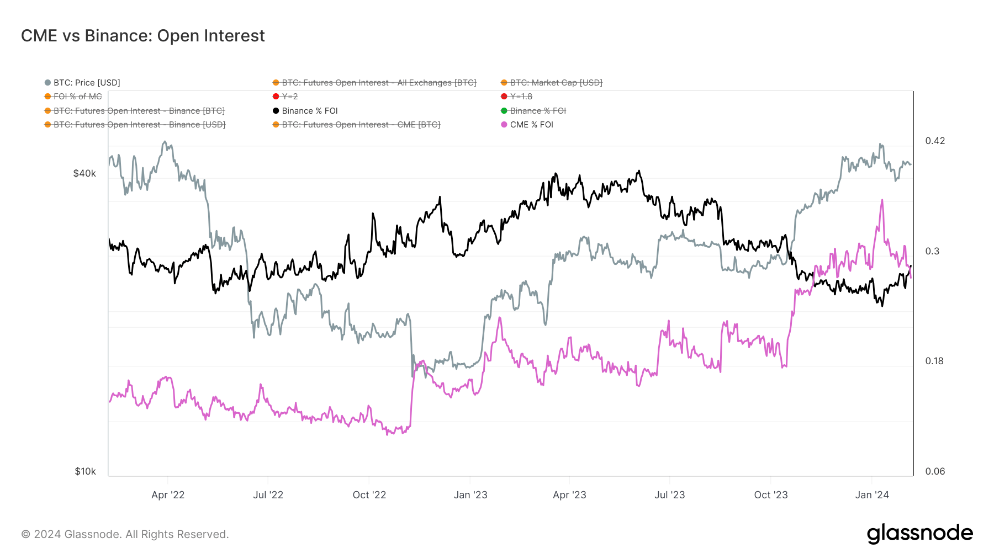Click the red Y=1.8 legend dot
This screenshot has height=559, width=994.
[504, 97]
